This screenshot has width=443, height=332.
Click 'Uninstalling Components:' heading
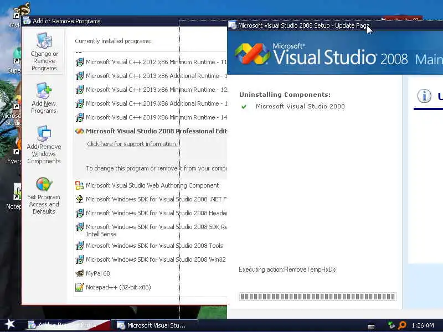(285, 95)
